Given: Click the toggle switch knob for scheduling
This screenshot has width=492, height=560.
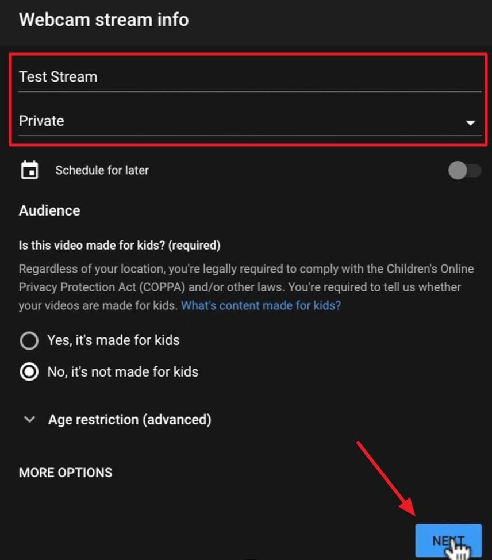Looking at the screenshot, I should point(457,170).
